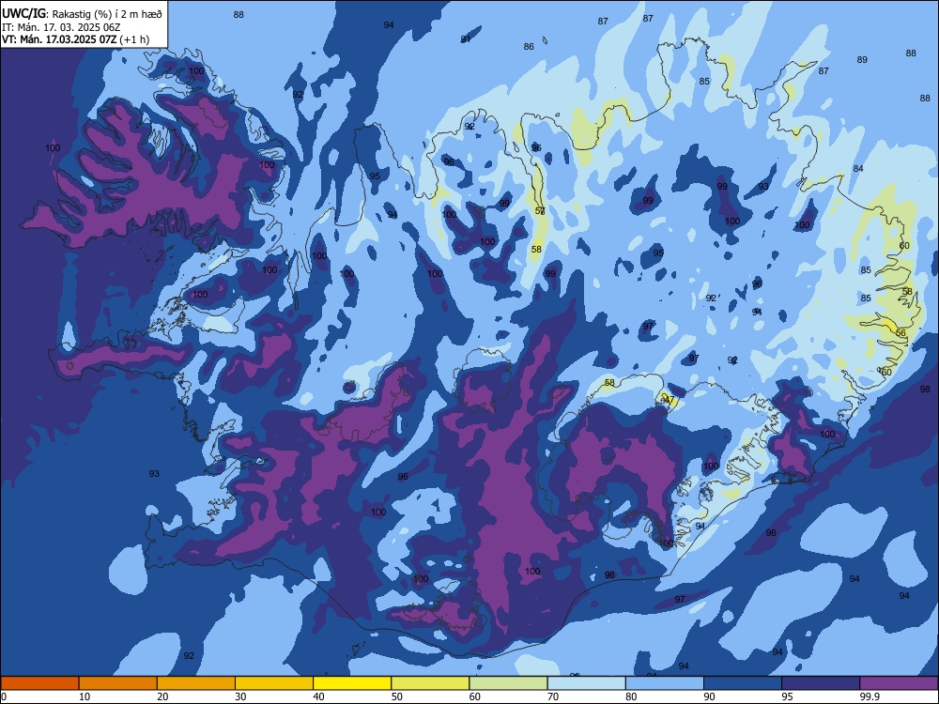Pick the dark navy 95–99.9 legend segment
Screen dimensions: 939x704
click(x=821, y=683)
